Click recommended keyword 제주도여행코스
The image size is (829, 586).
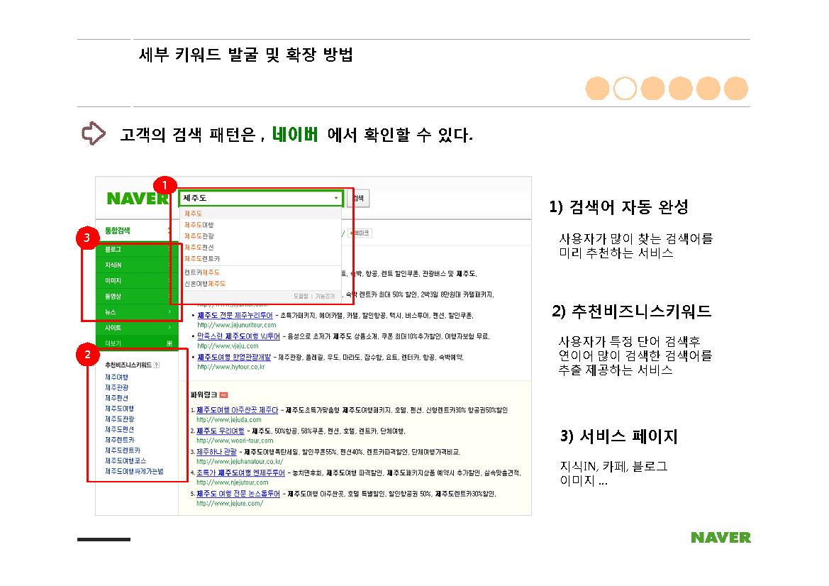click(x=126, y=460)
